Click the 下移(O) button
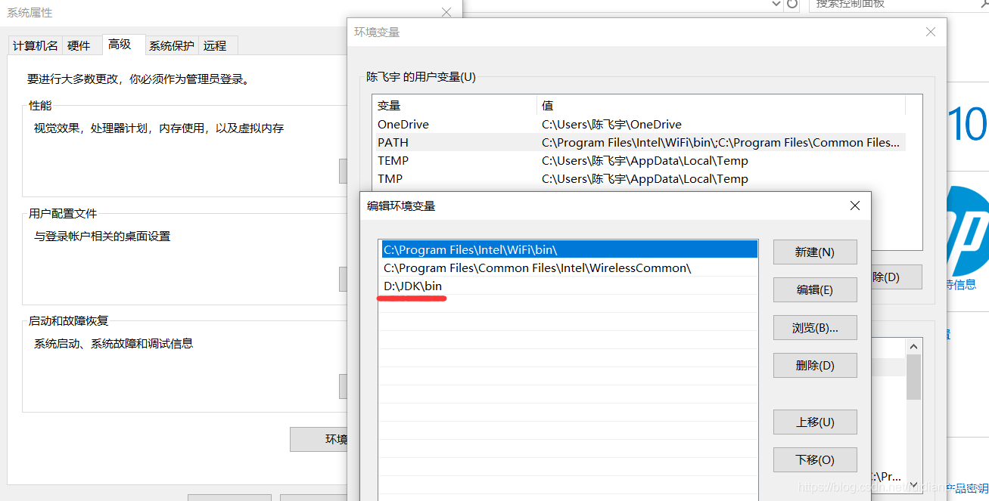The image size is (989, 501). [x=815, y=460]
